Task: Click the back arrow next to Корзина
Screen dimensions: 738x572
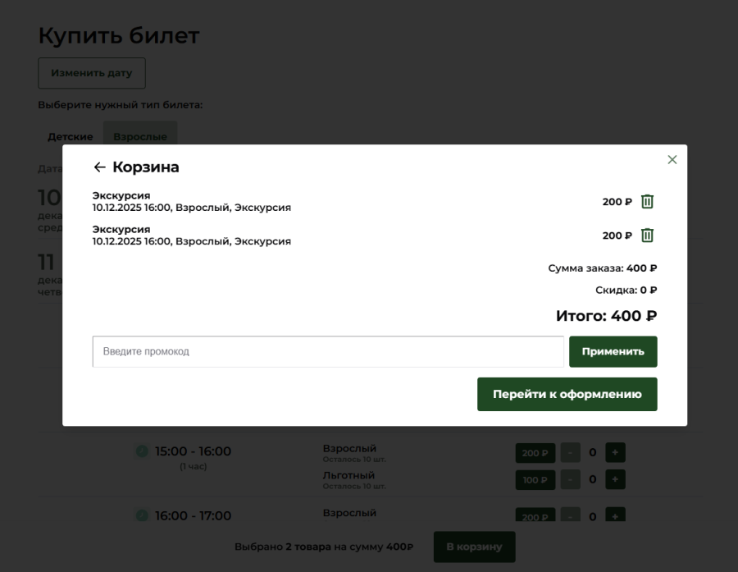Action: point(99,167)
